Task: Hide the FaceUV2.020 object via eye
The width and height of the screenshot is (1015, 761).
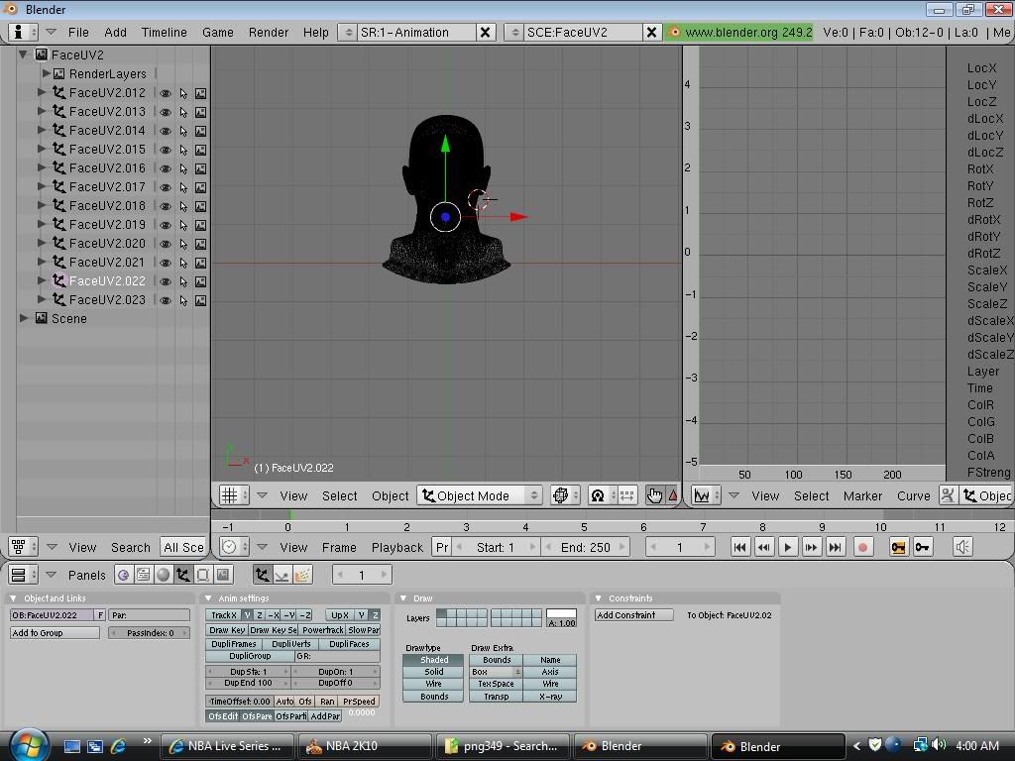Action: 166,244
